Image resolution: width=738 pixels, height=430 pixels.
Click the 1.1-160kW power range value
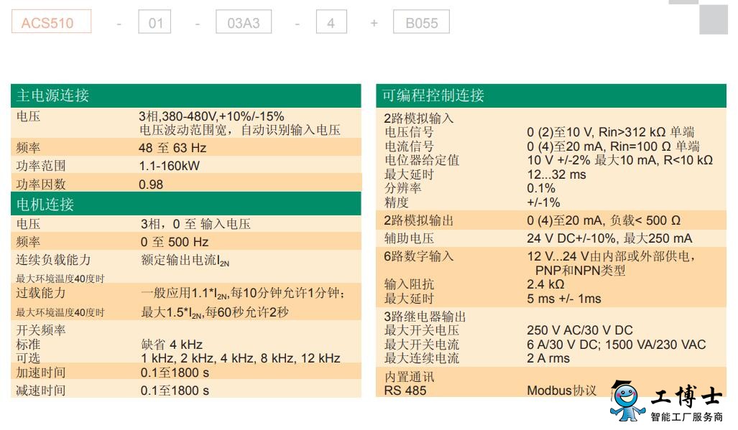tap(170, 166)
